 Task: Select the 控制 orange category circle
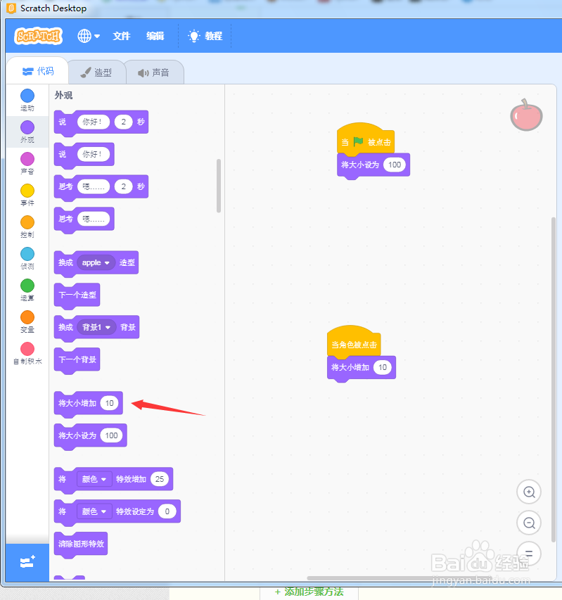point(27,222)
